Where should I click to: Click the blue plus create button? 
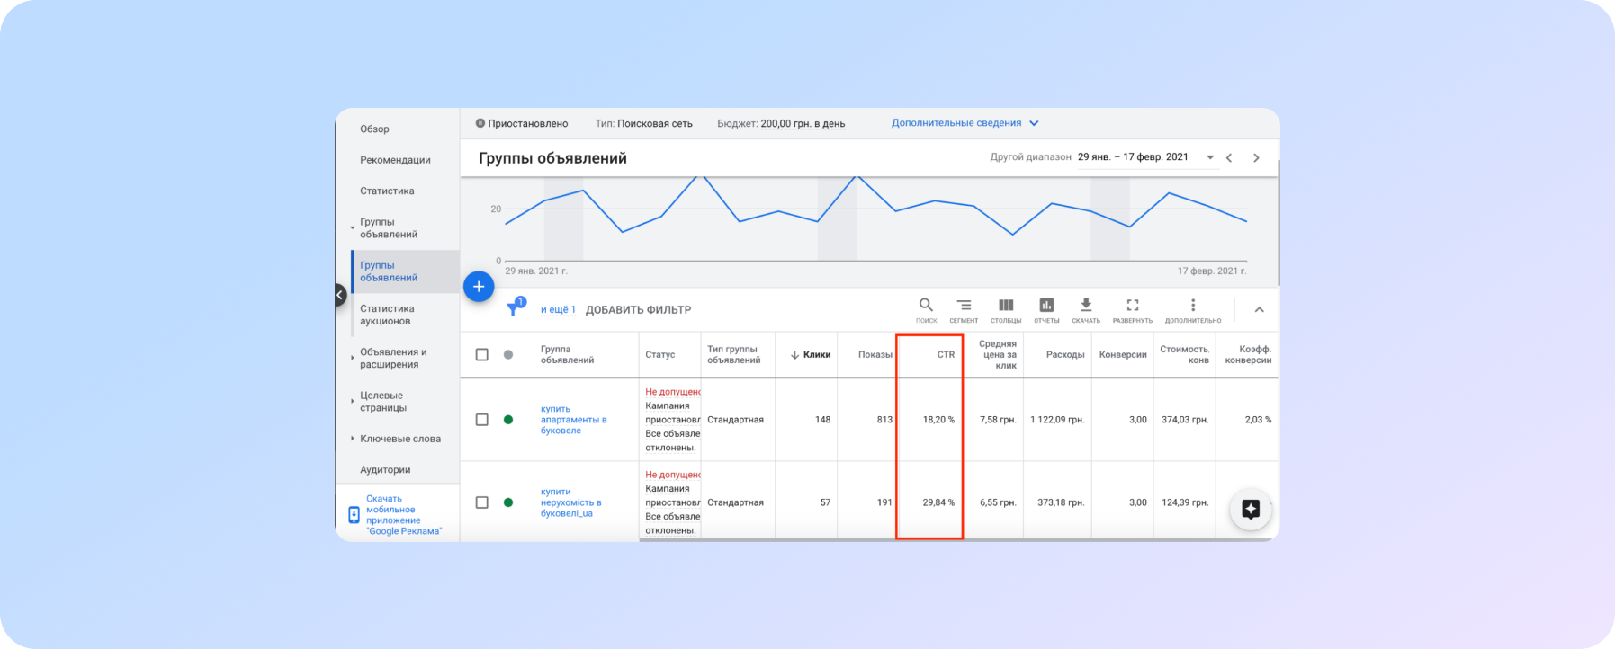coord(479,287)
